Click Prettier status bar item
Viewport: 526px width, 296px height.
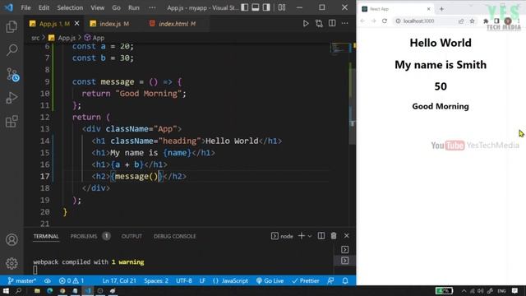[x=306, y=280]
